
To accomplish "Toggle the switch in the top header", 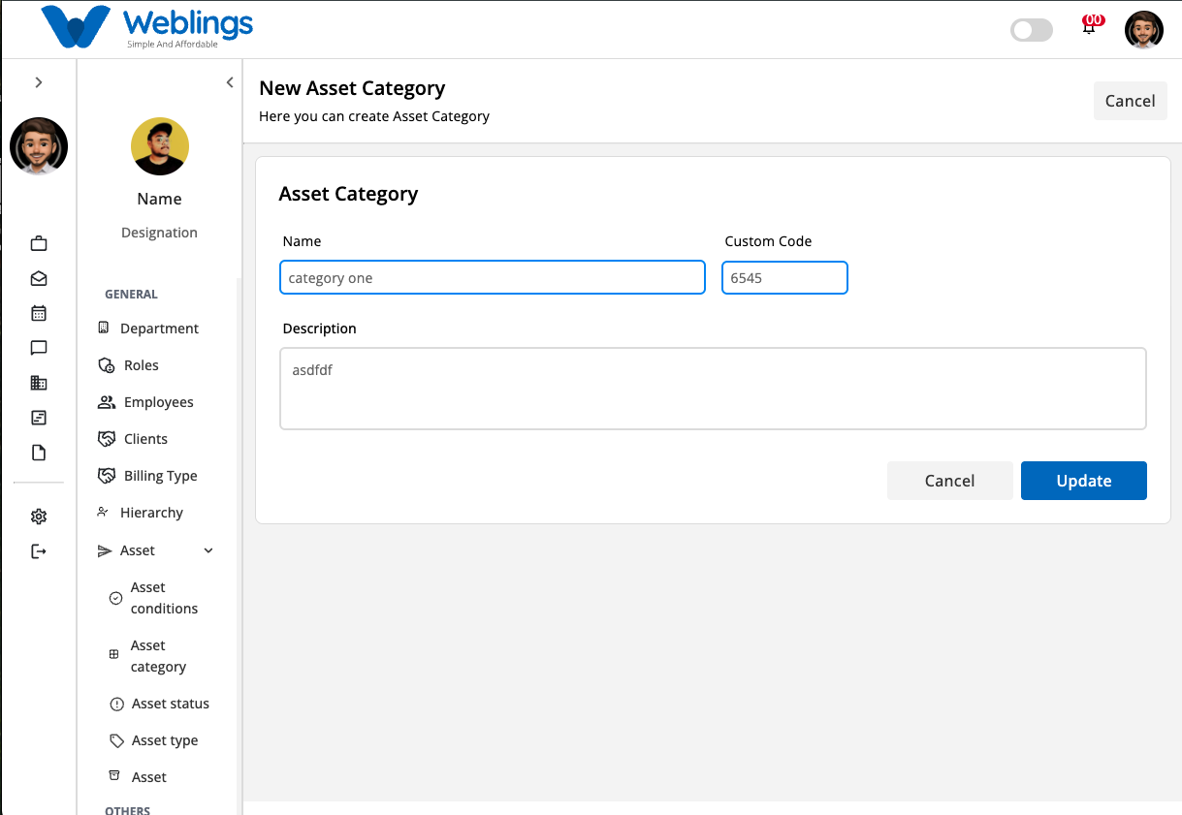I will point(1032,30).
